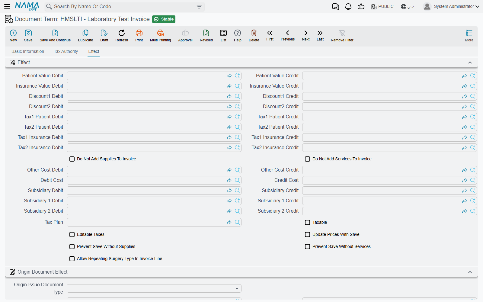Open the chat messages icon
This screenshot has height=302, width=483.
336,7
